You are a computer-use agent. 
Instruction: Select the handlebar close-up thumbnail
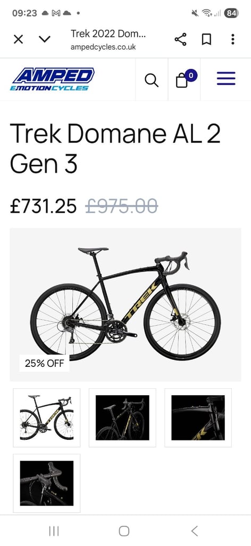pos(46,483)
